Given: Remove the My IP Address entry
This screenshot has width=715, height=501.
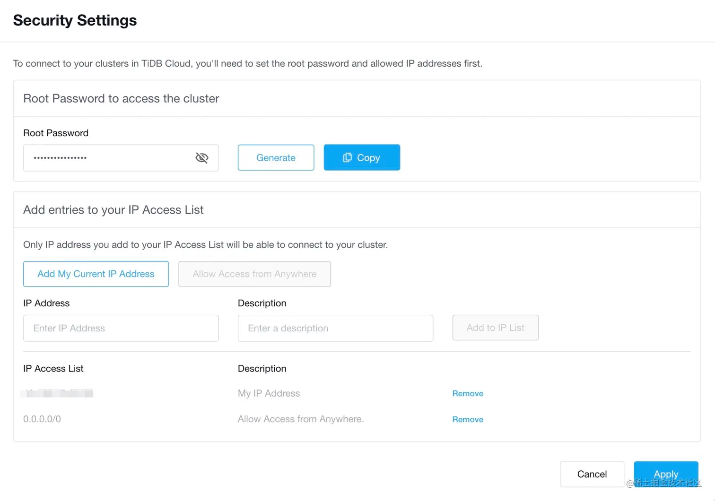Looking at the screenshot, I should pos(468,393).
